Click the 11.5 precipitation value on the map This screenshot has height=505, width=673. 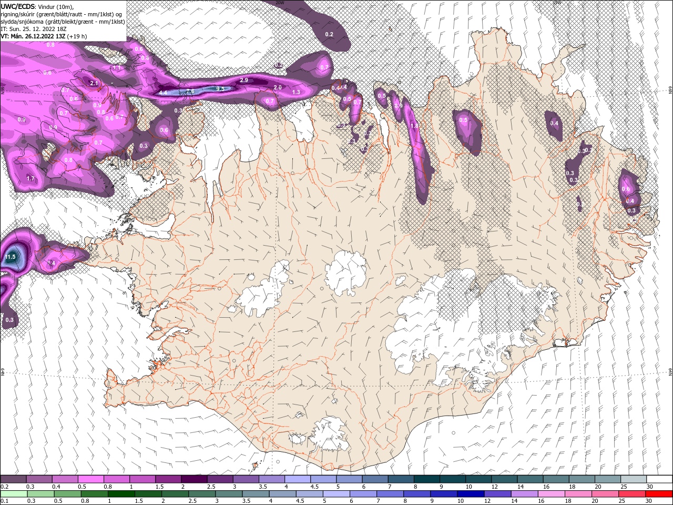tap(10, 257)
